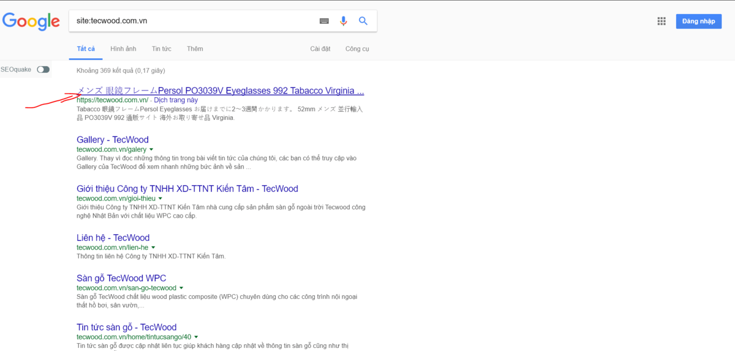Click snippet 'Thông tin liên hệ Công ty TNHH'
This screenshot has width=735, height=351.
click(151, 256)
